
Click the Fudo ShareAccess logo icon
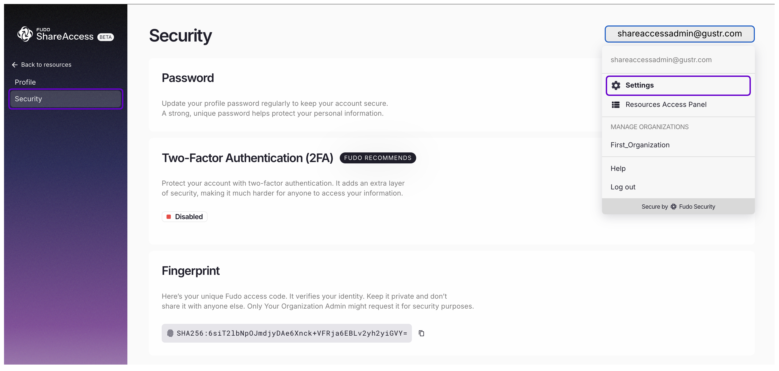tap(25, 34)
